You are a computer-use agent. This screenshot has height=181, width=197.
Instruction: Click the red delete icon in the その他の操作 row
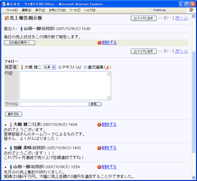(x=99, y=43)
